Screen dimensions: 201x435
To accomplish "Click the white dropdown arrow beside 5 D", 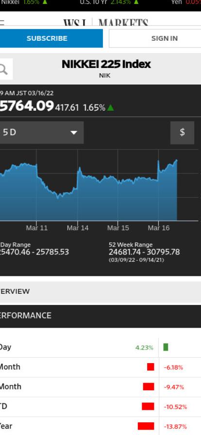I will coord(74,133).
